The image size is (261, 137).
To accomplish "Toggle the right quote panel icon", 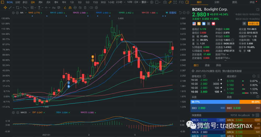I will tap(187, 2).
